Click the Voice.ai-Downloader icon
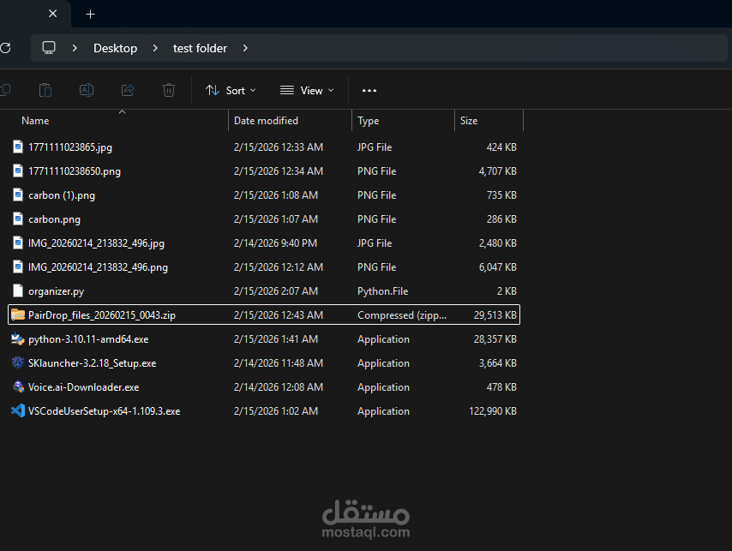This screenshot has height=551, width=732. point(18,387)
